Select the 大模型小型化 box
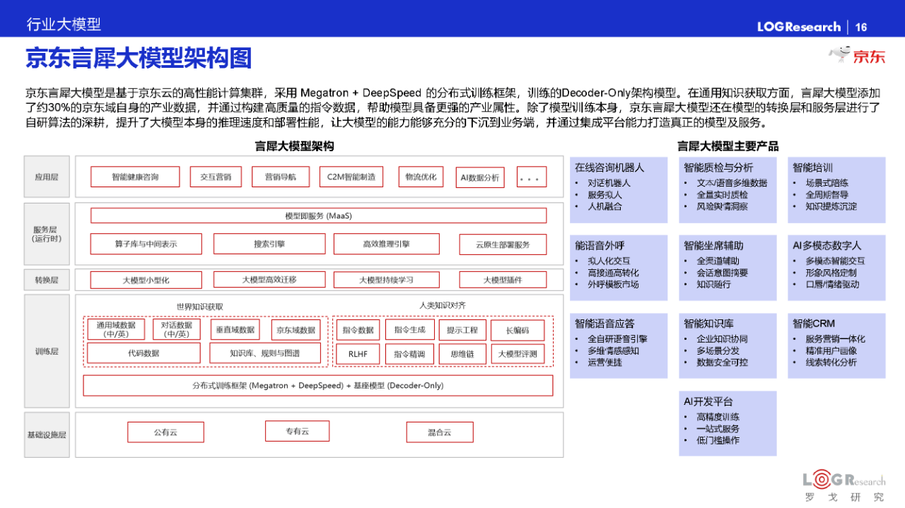 [x=146, y=280]
